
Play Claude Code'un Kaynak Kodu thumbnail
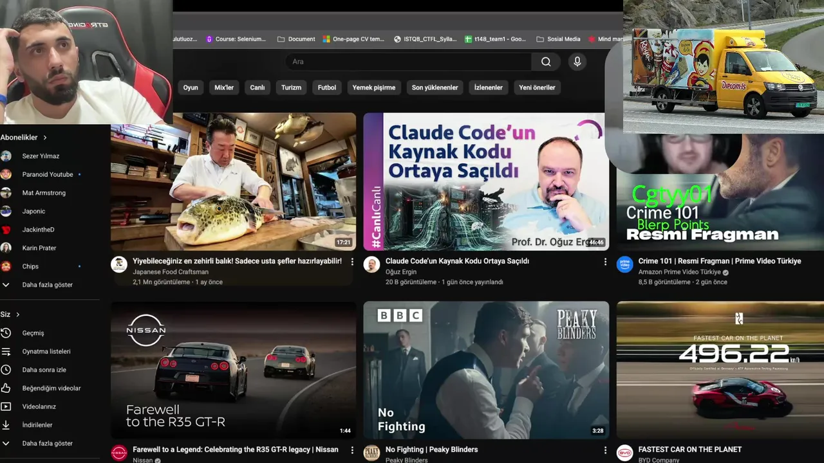click(x=486, y=182)
